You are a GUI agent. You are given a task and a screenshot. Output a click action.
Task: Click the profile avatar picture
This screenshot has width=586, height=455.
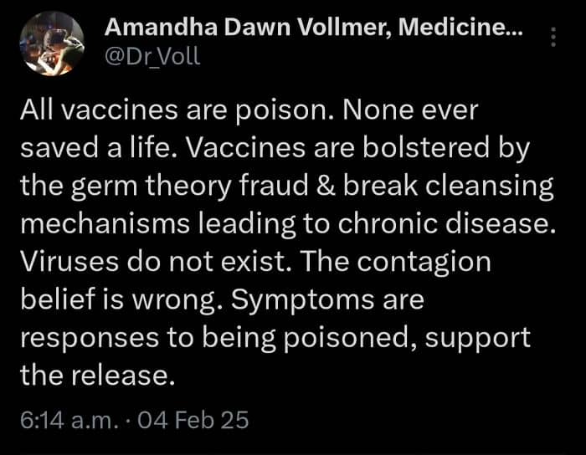click(50, 43)
